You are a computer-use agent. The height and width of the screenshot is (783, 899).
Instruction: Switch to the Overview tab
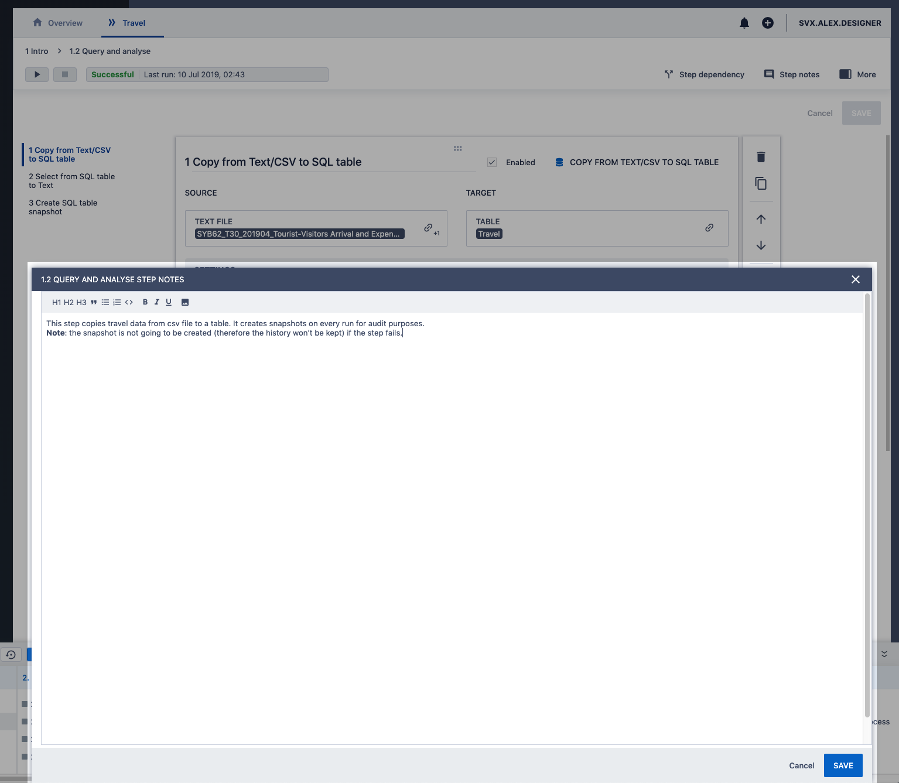click(x=58, y=23)
